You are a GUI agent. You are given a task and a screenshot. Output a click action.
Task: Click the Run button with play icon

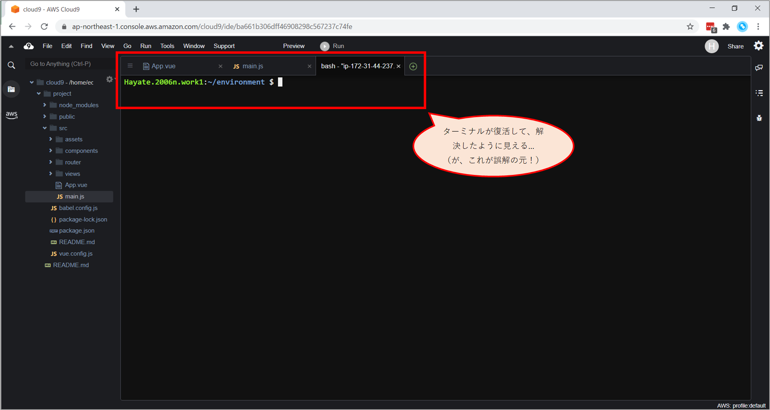point(332,46)
